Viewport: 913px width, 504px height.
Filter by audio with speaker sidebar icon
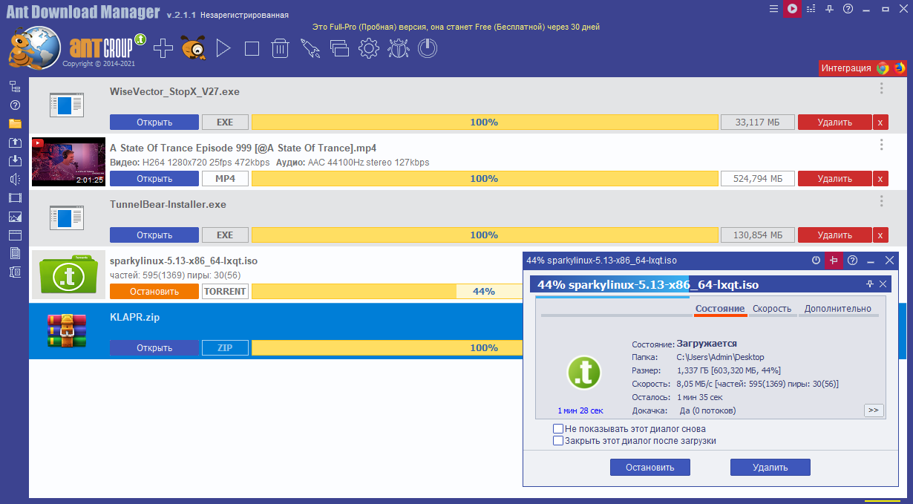point(15,180)
